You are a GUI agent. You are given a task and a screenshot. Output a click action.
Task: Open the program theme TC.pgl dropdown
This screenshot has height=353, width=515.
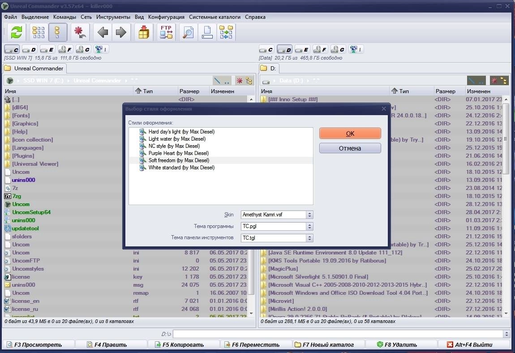coord(309,226)
